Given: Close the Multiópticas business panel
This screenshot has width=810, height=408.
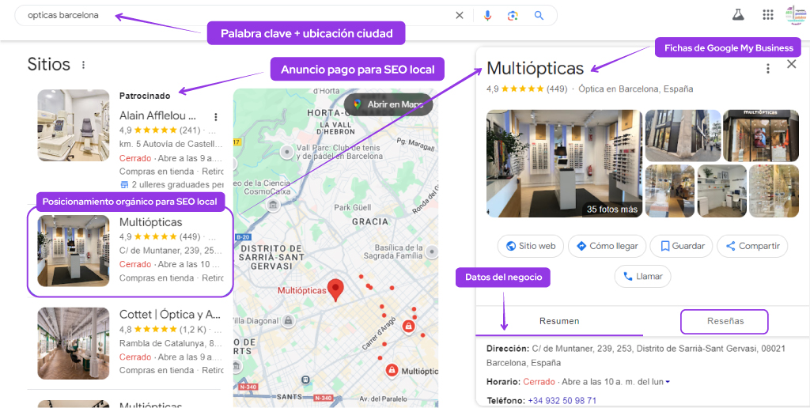Looking at the screenshot, I should 791,64.
